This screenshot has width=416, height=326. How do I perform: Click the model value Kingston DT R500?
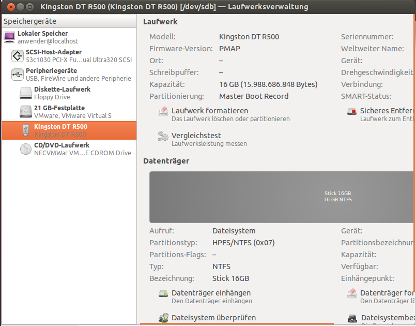(x=249, y=37)
